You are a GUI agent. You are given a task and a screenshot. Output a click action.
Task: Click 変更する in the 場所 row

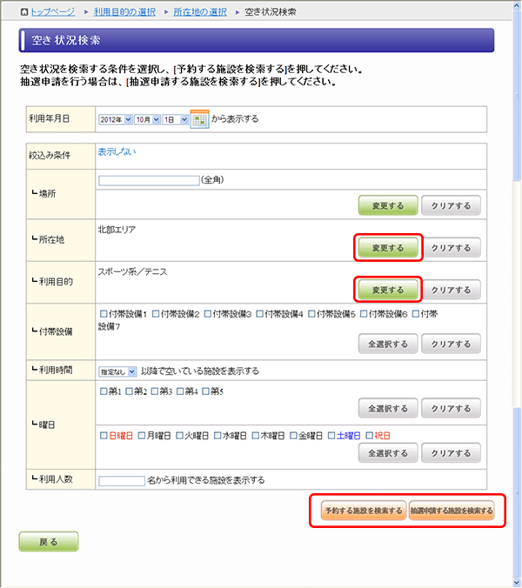[388, 205]
